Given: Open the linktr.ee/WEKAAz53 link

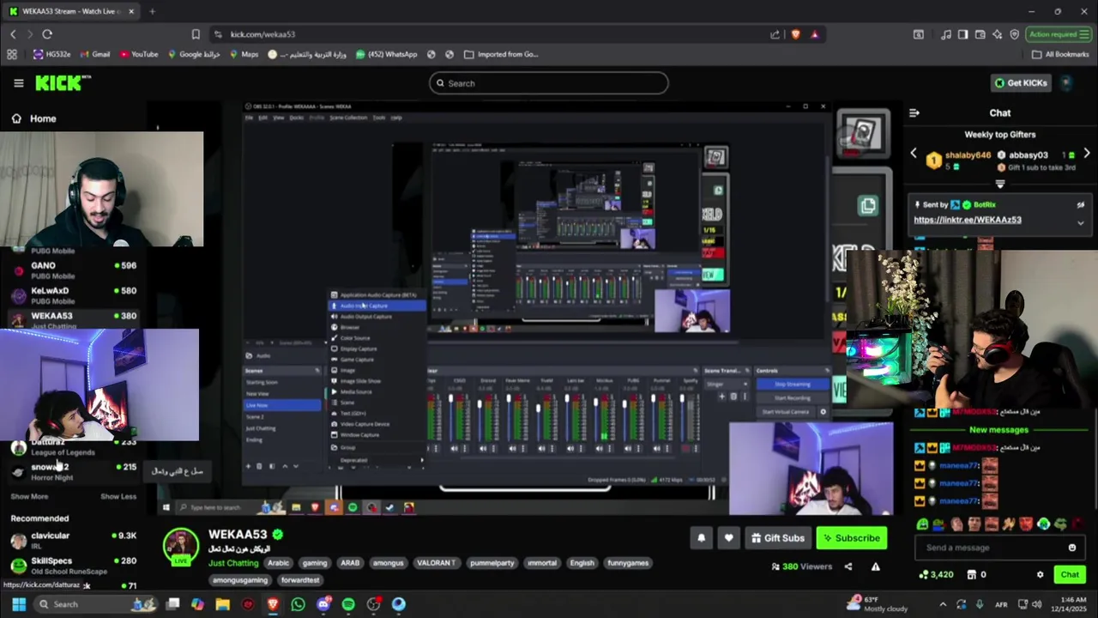Looking at the screenshot, I should 968,220.
